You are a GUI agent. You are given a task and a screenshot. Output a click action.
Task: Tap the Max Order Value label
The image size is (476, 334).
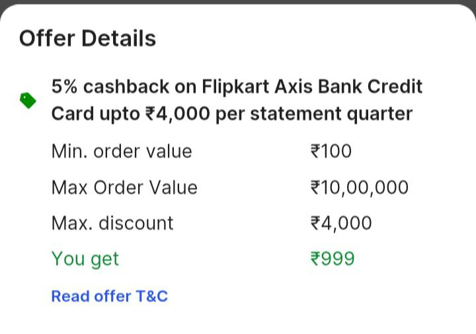click(124, 187)
